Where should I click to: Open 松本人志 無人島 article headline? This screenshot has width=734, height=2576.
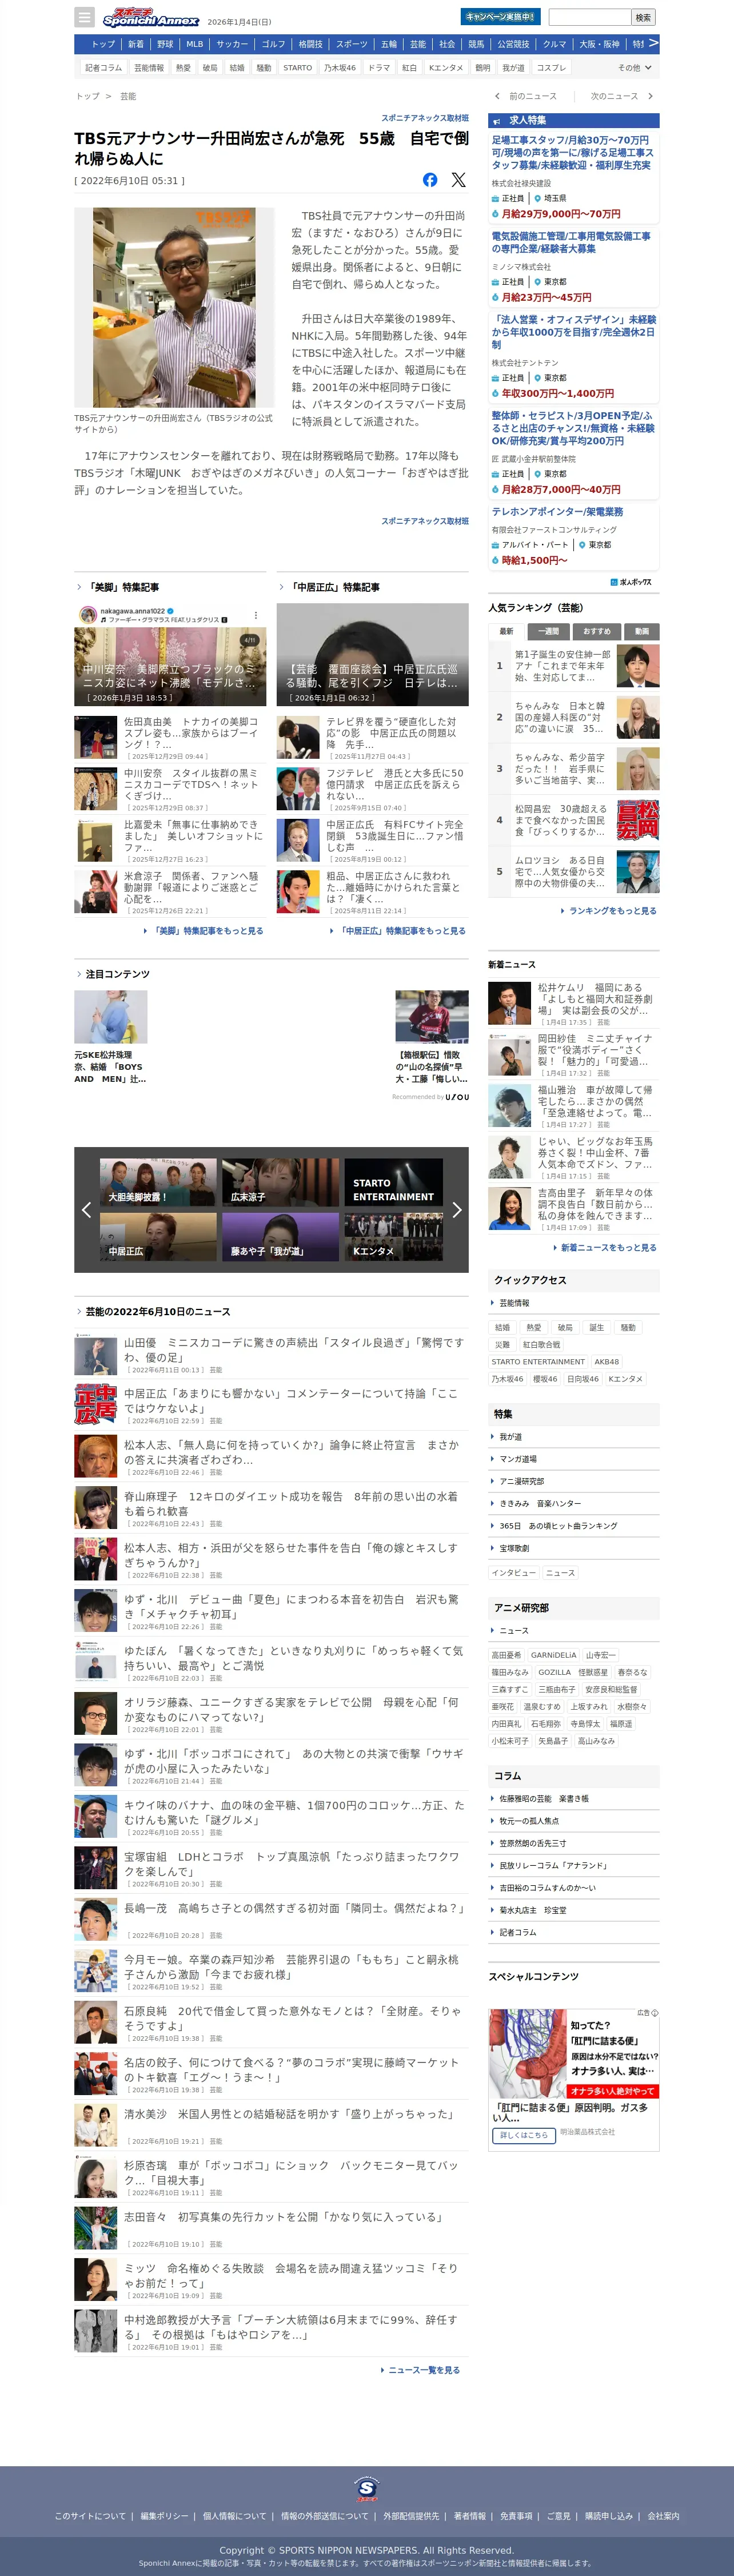coord(291,1452)
